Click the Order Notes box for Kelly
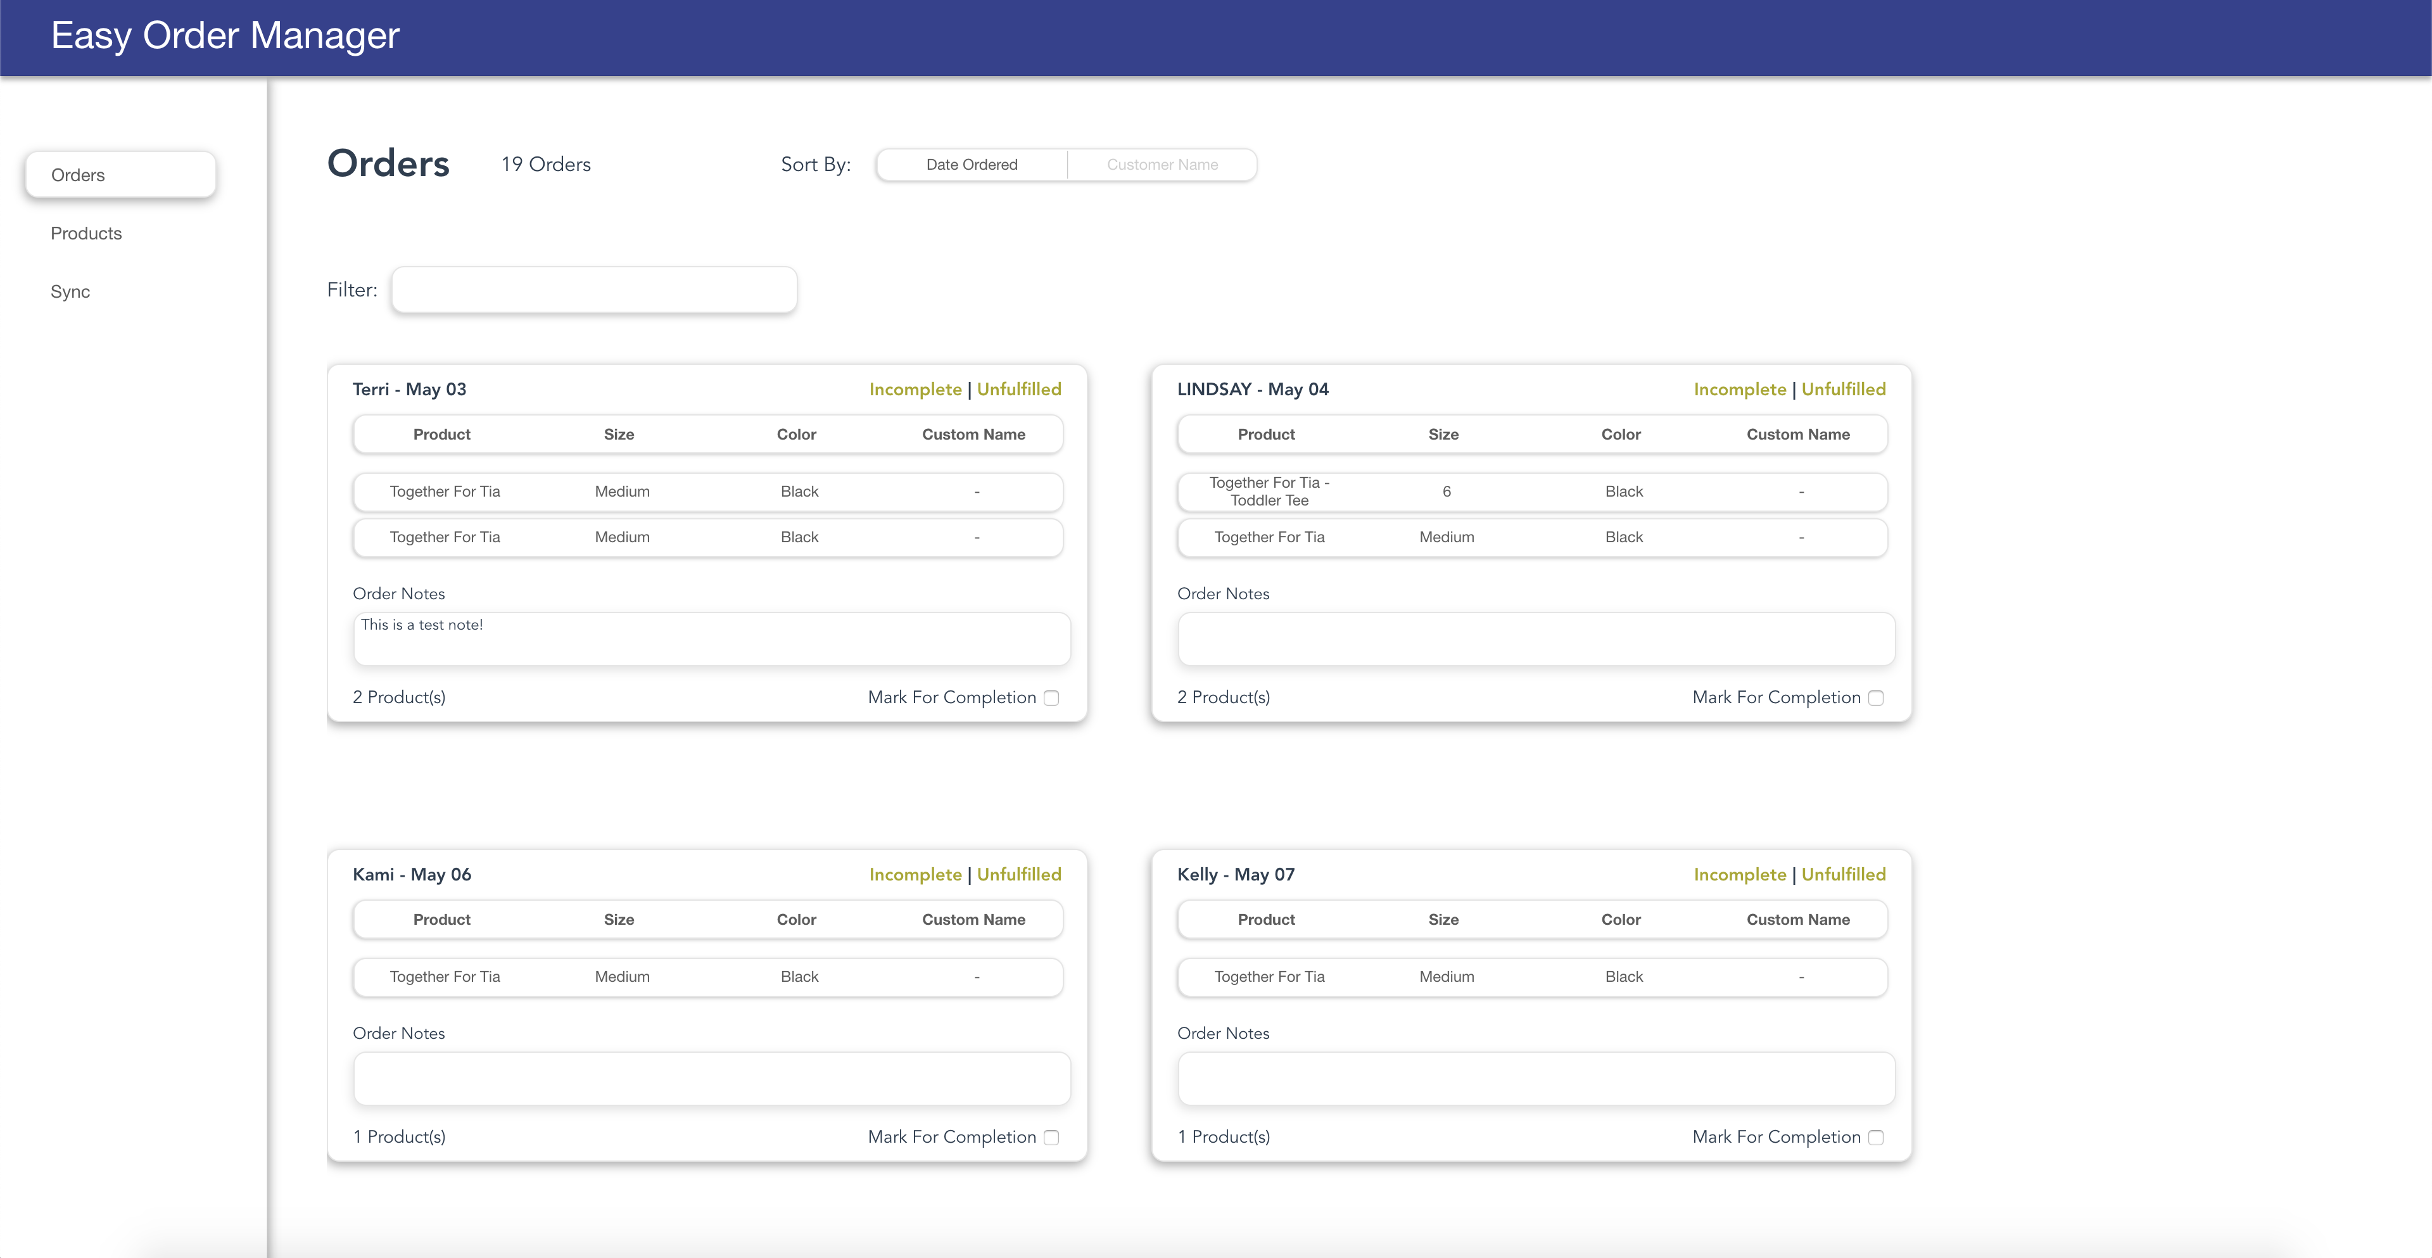The width and height of the screenshot is (2432, 1258). [1536, 1079]
